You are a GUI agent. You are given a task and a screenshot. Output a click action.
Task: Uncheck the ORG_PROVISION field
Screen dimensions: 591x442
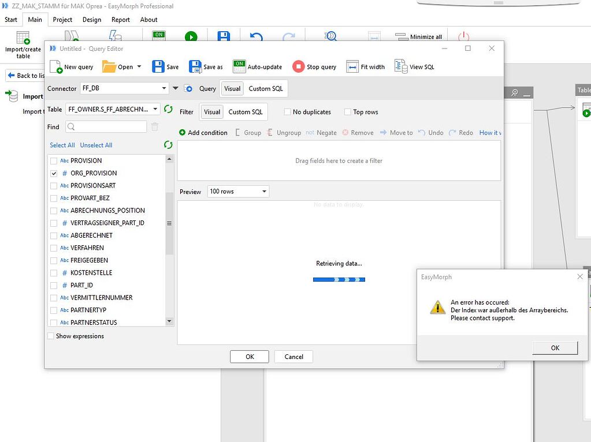53,173
